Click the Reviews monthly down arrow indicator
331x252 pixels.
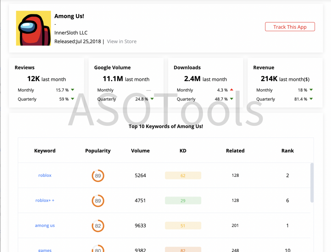73,90
